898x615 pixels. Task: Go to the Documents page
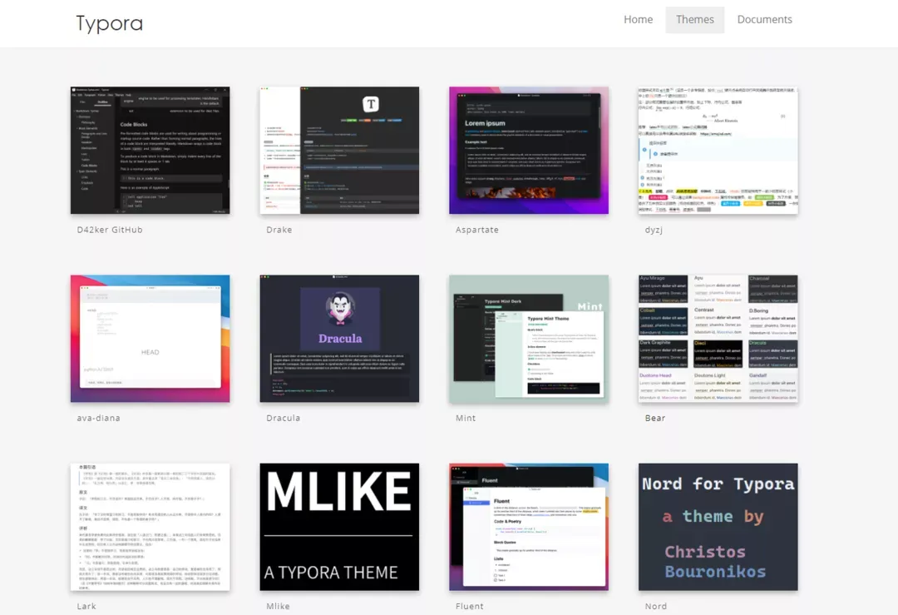764,20
